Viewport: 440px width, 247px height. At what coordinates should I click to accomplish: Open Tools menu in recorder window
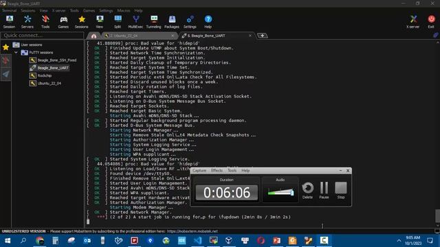232,170
